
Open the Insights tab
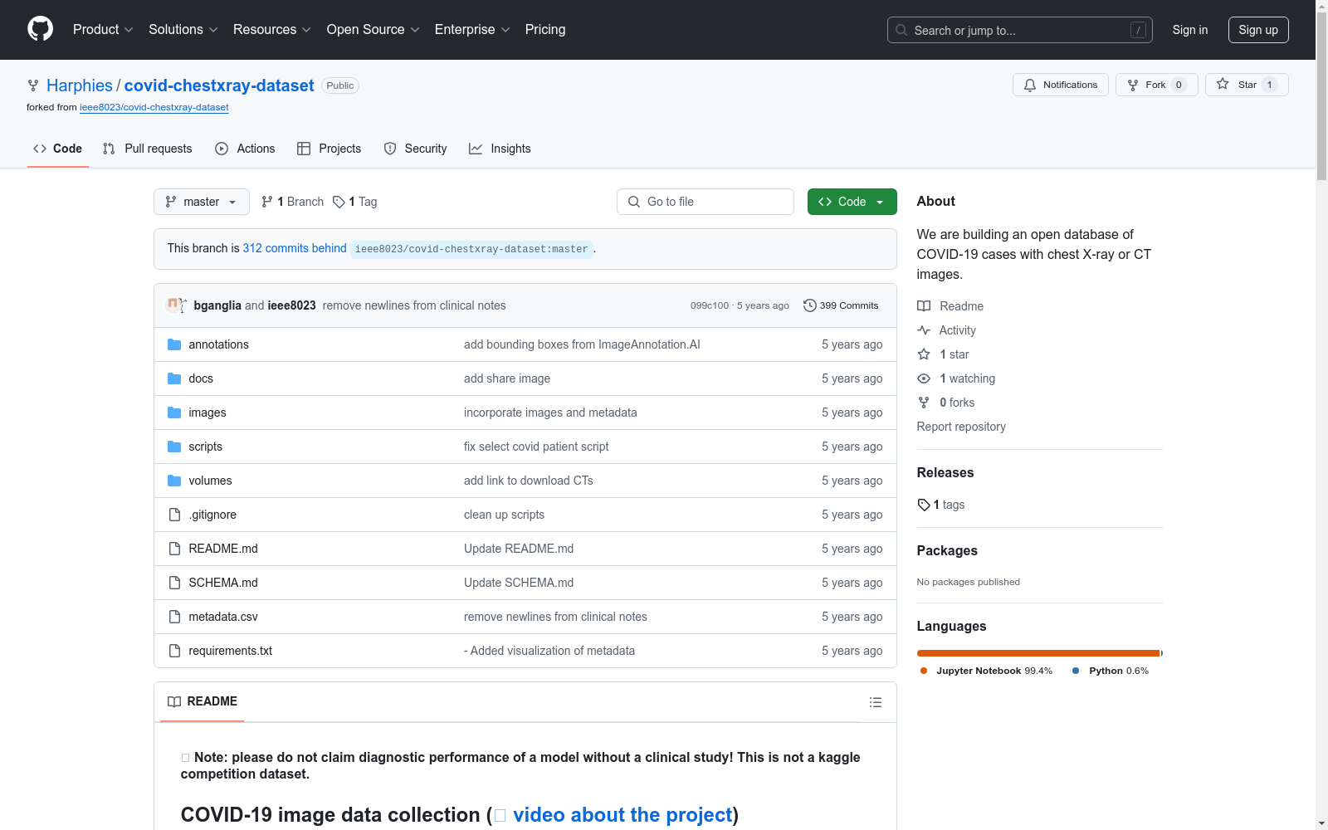coord(500,149)
